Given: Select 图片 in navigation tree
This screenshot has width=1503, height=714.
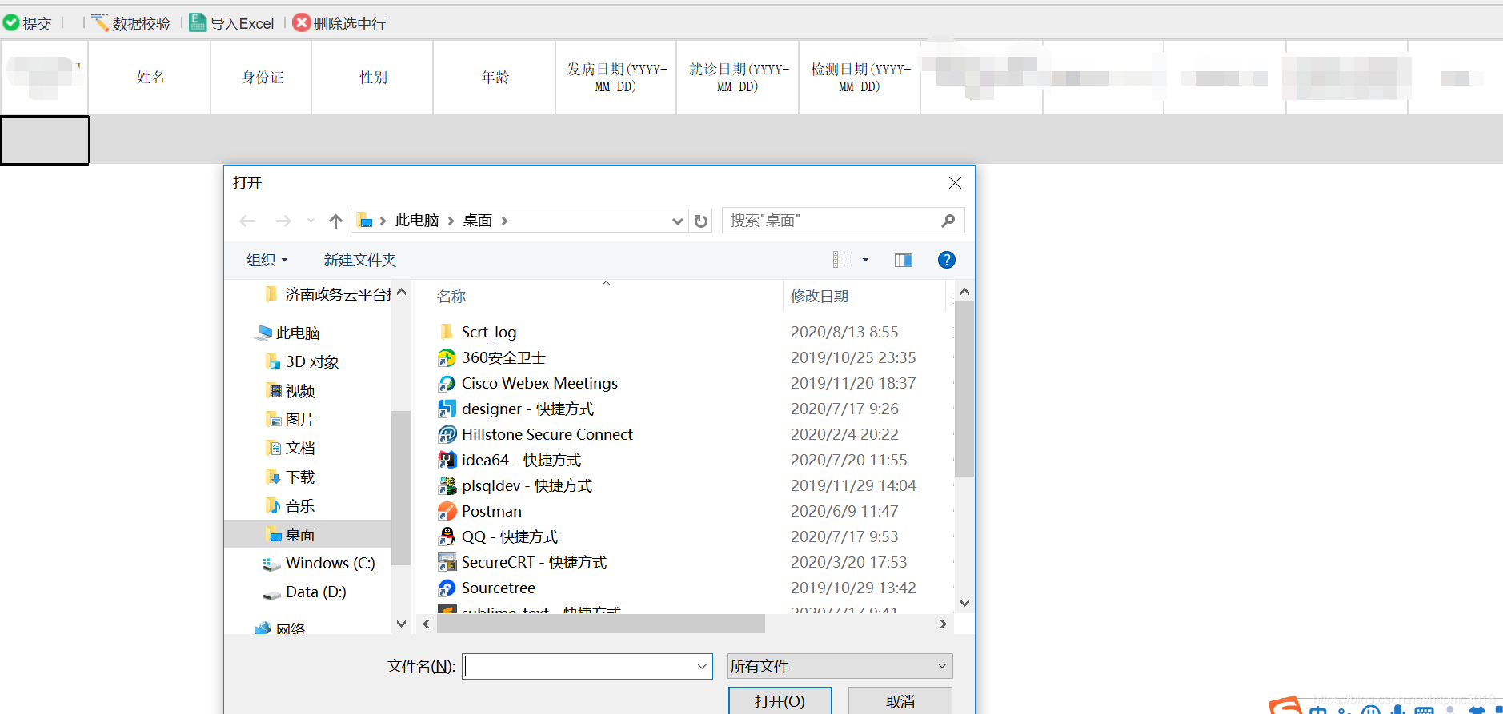Looking at the screenshot, I should coord(290,419).
